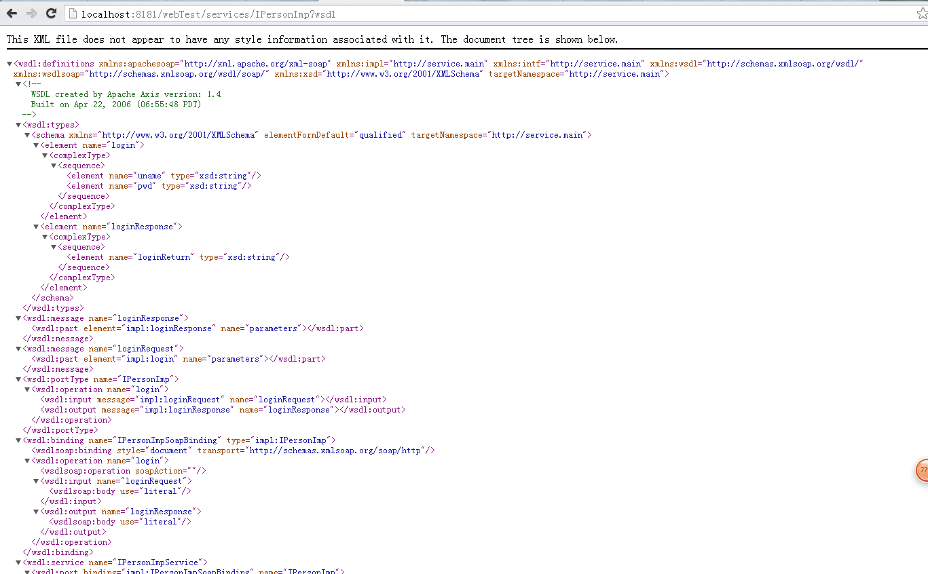Collapse wsdl:message name="loginResponse"

pos(18,318)
